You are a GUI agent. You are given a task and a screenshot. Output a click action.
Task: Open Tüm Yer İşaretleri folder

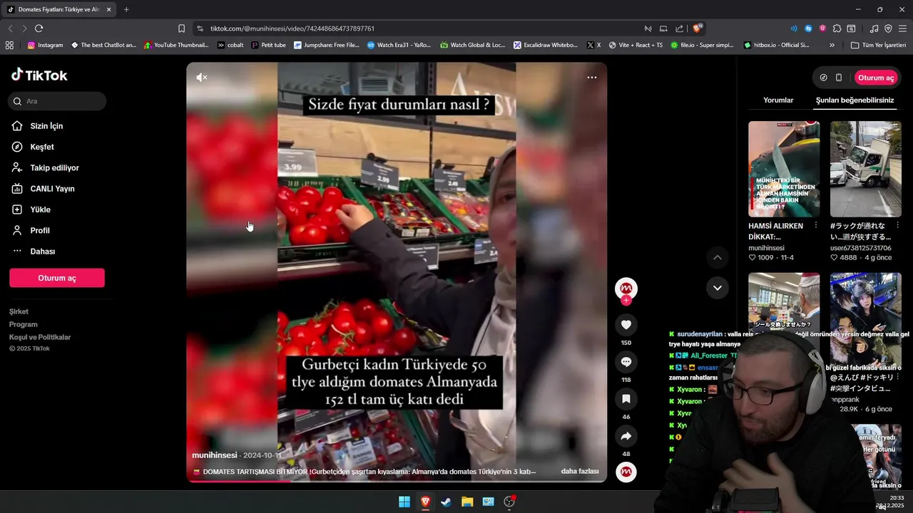click(878, 45)
